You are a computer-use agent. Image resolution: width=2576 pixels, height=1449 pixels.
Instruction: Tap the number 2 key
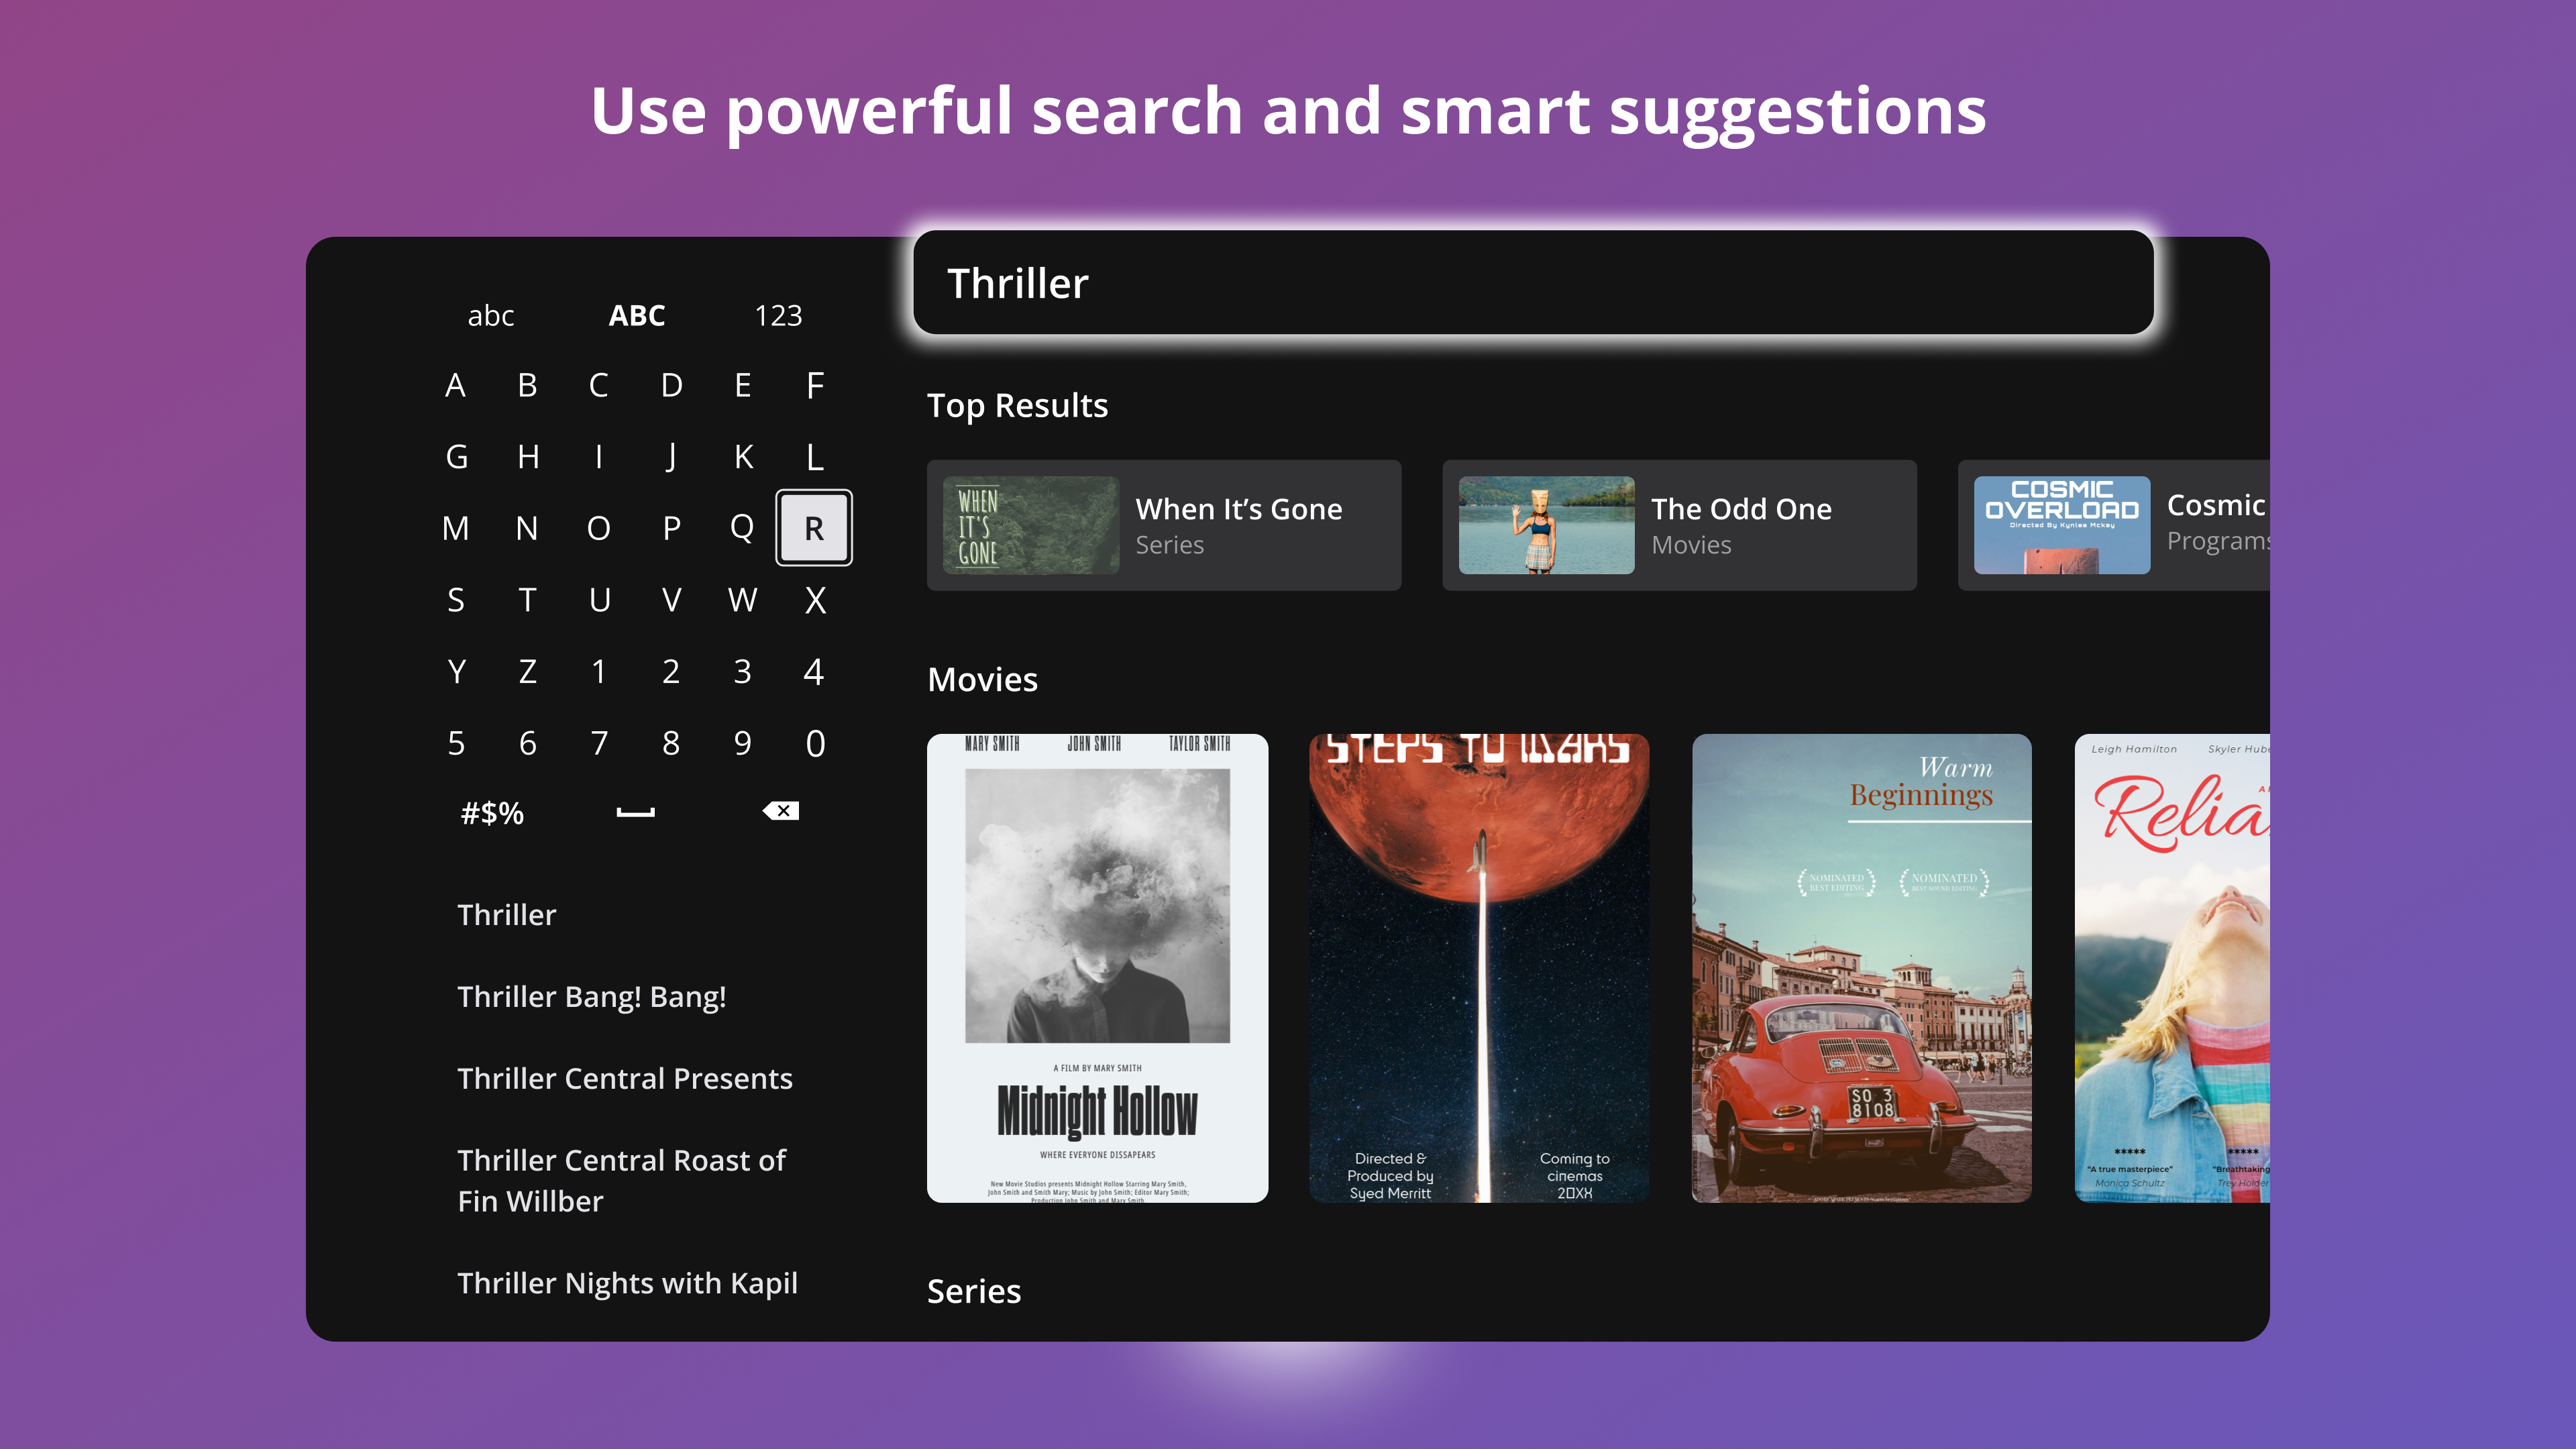tap(670, 671)
